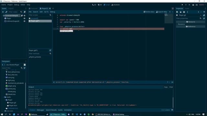The width and height of the screenshot is (207, 116).
Task: Select _physics_process in the methods list
Action: (35, 57)
